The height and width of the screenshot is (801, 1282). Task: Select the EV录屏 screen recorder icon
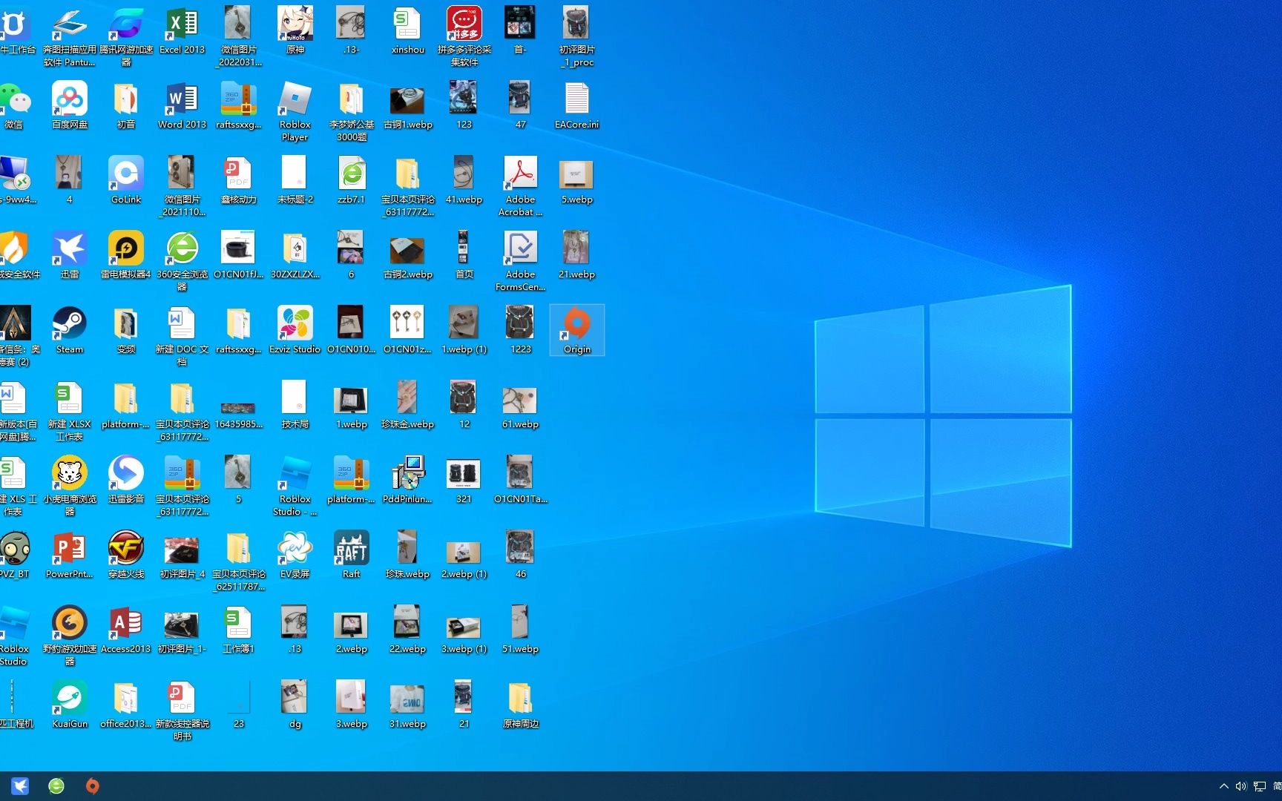click(295, 555)
